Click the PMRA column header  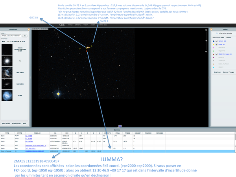(118, 133)
